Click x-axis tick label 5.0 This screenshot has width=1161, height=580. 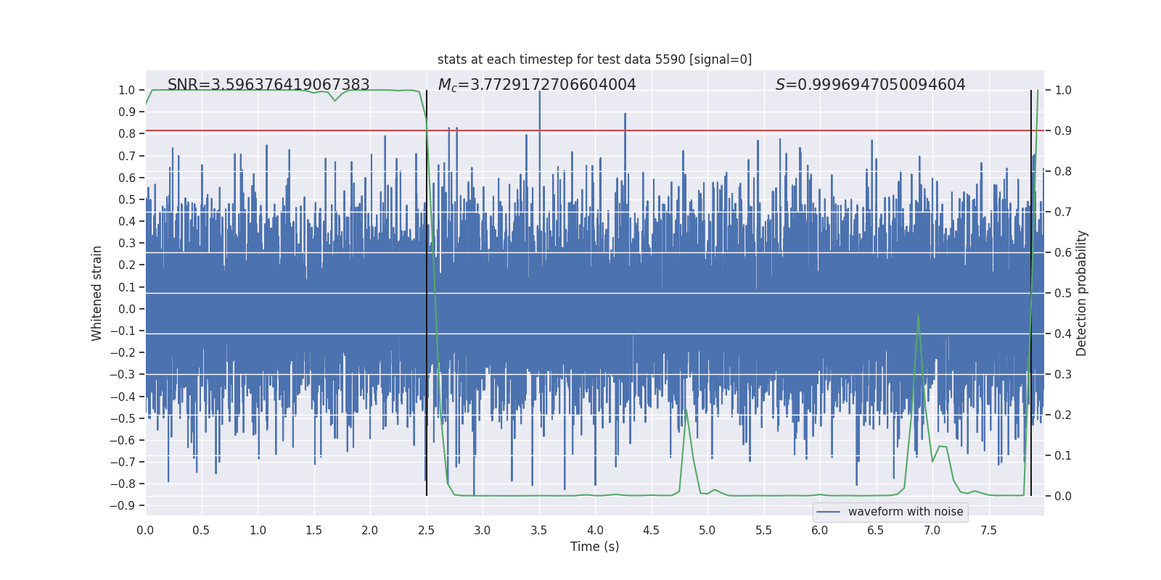coord(707,530)
